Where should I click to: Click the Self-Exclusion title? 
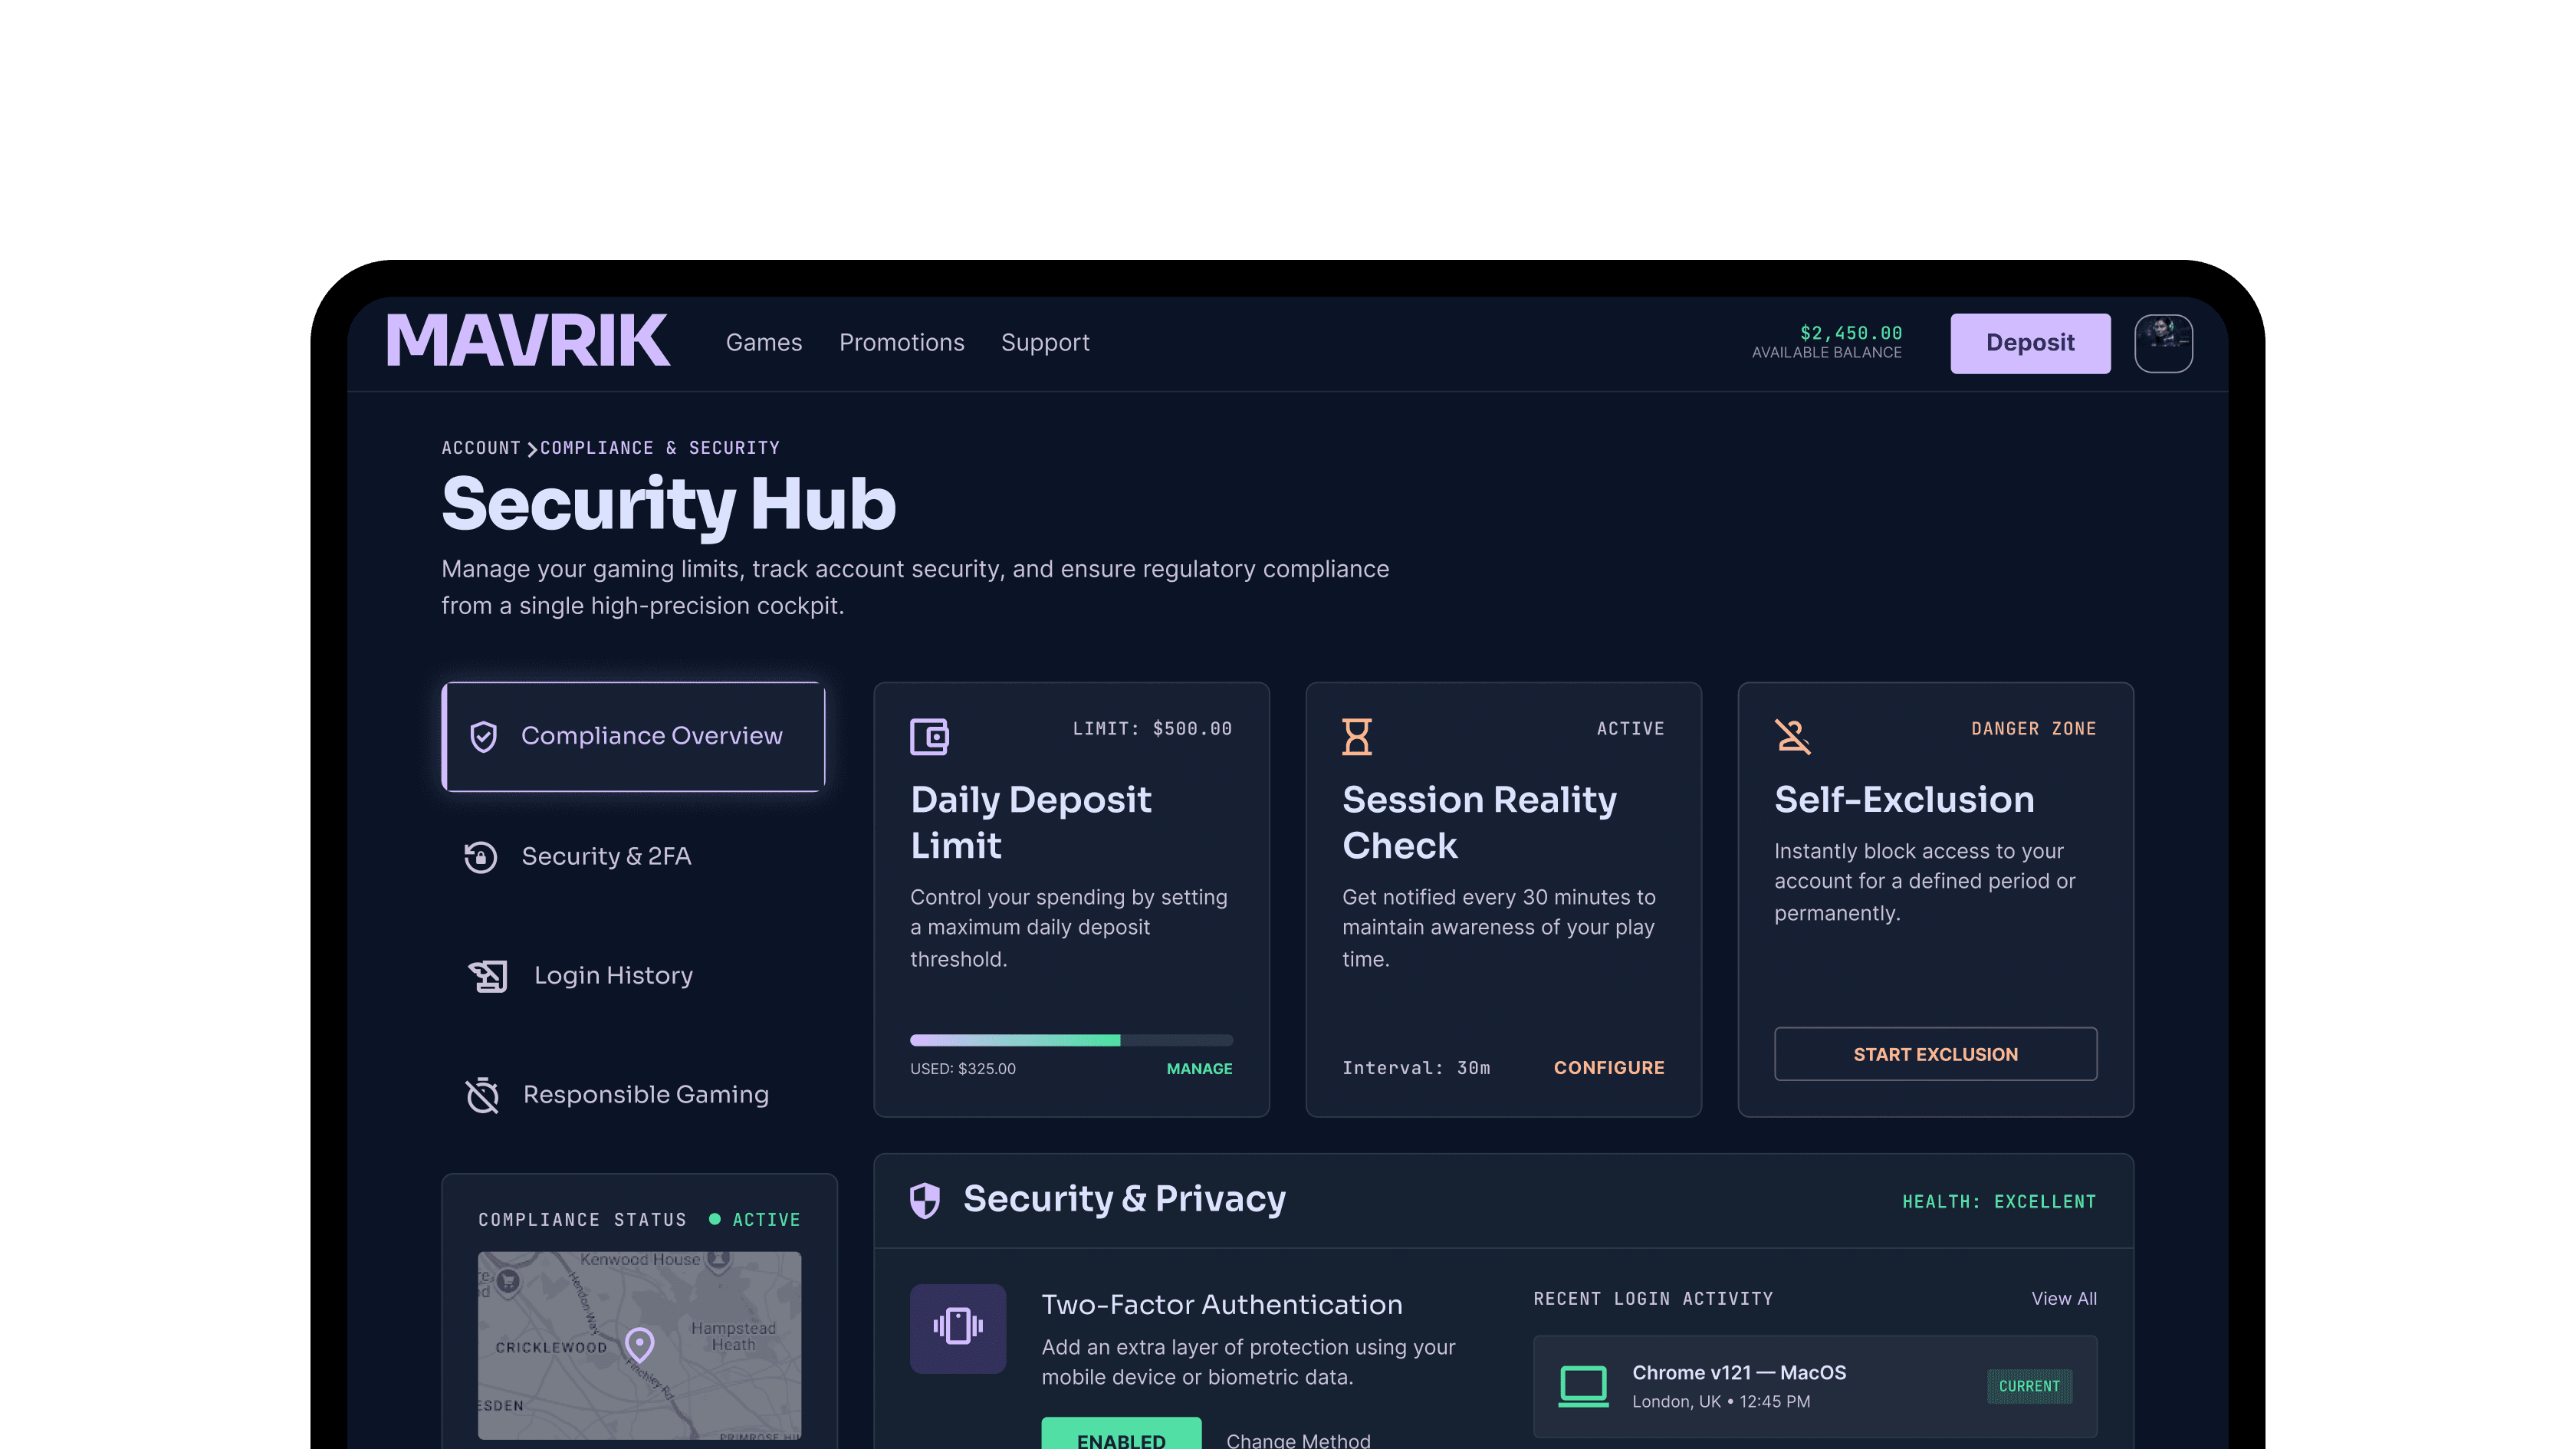[1904, 800]
